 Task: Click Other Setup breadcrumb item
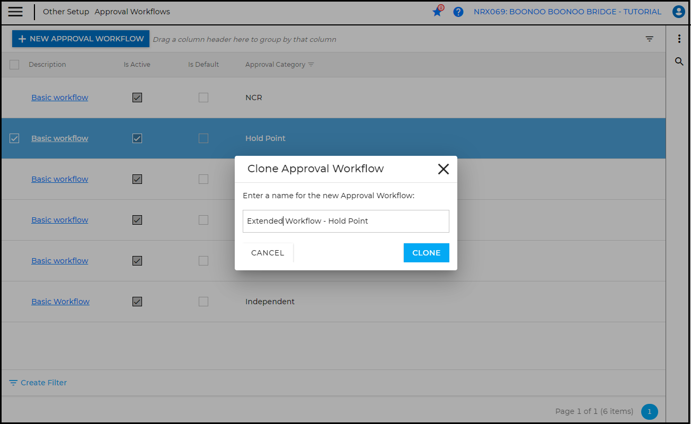[66, 12]
